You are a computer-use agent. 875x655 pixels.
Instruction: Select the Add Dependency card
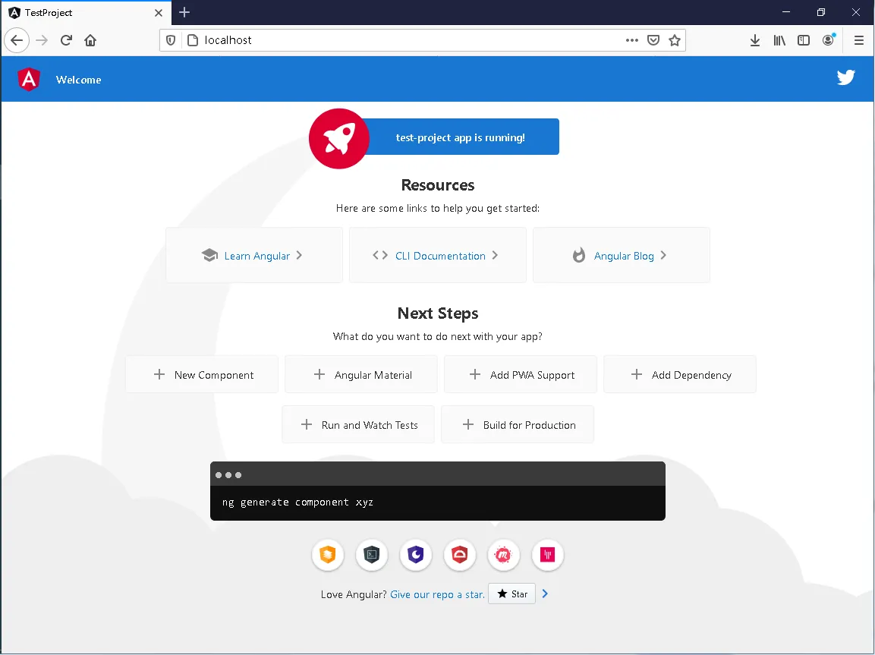pos(680,374)
